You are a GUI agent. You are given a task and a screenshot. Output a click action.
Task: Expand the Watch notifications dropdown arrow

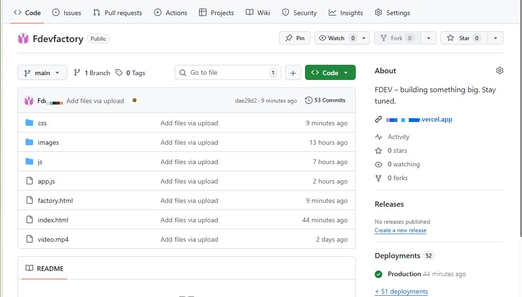[364, 38]
